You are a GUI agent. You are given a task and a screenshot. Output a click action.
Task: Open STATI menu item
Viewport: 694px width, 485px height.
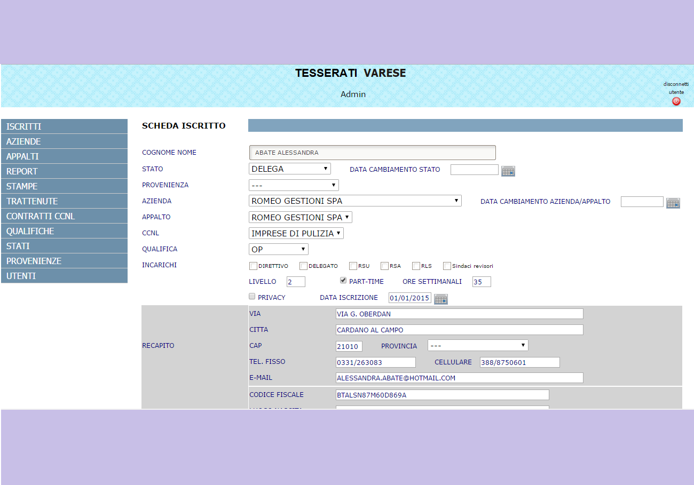tap(64, 246)
